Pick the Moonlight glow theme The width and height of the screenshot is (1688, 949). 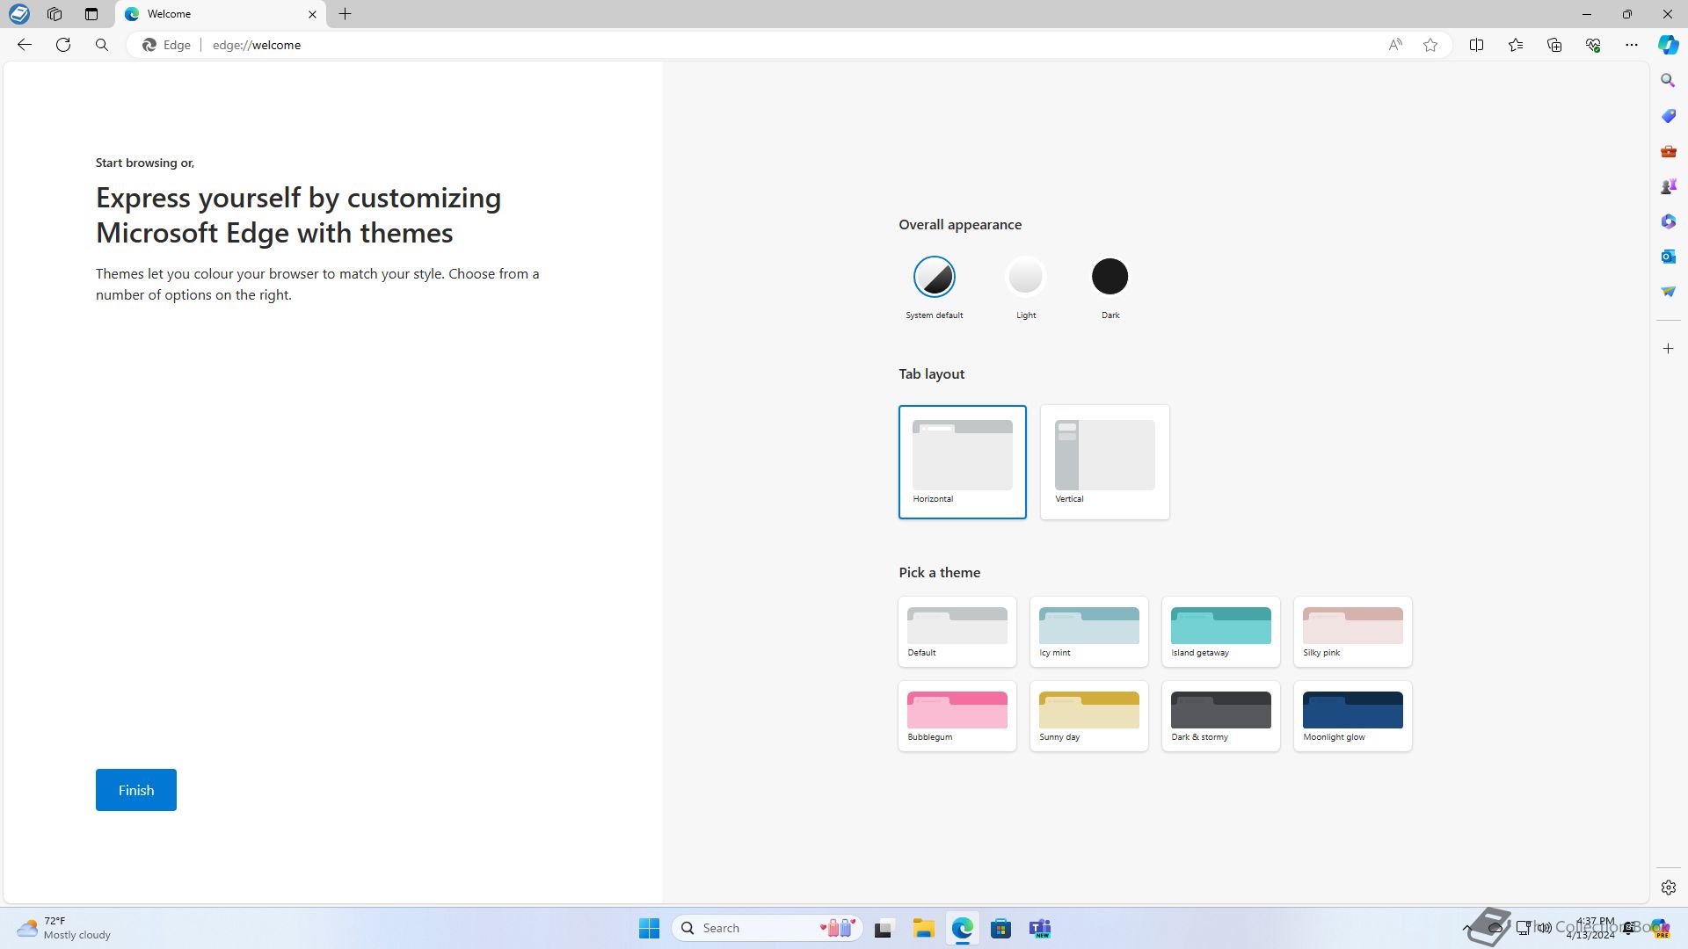coord(1352,716)
